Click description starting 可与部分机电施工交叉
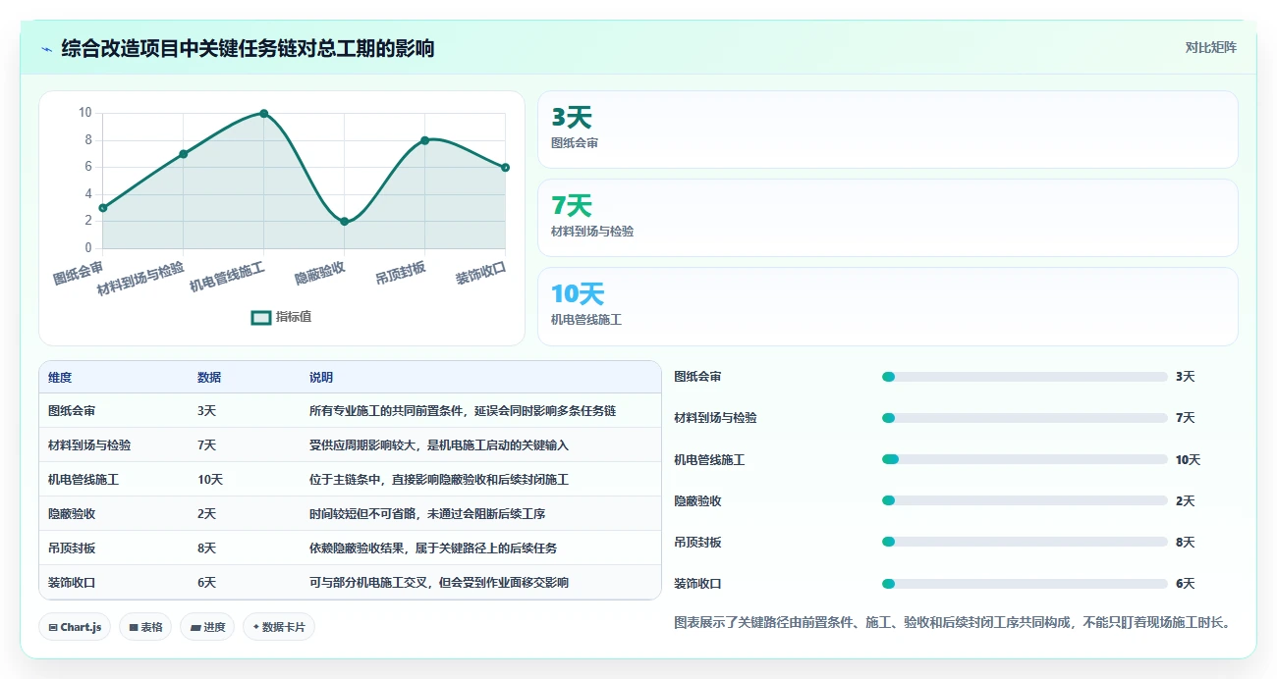 (439, 583)
